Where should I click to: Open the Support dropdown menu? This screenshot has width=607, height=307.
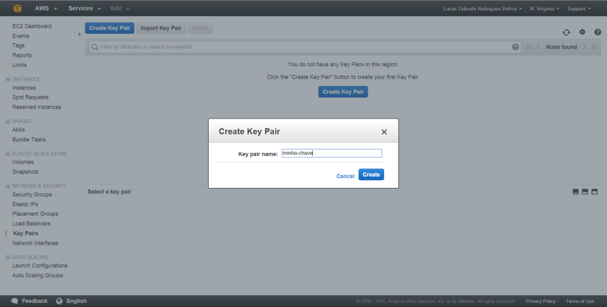coord(579,8)
